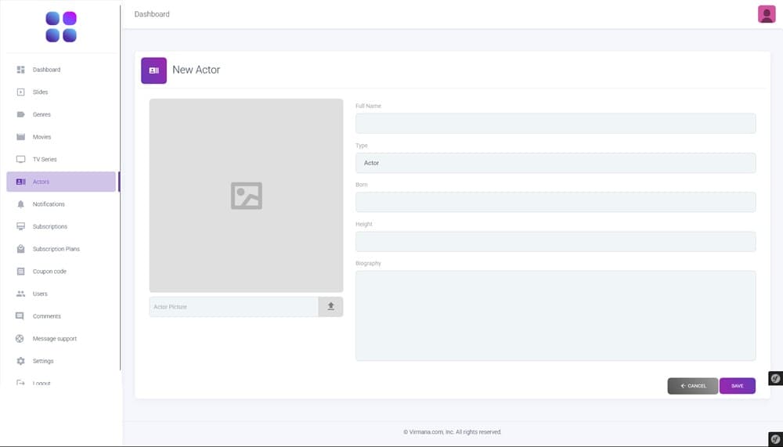Click the Genres tag icon
The height and width of the screenshot is (447, 783).
[21, 114]
